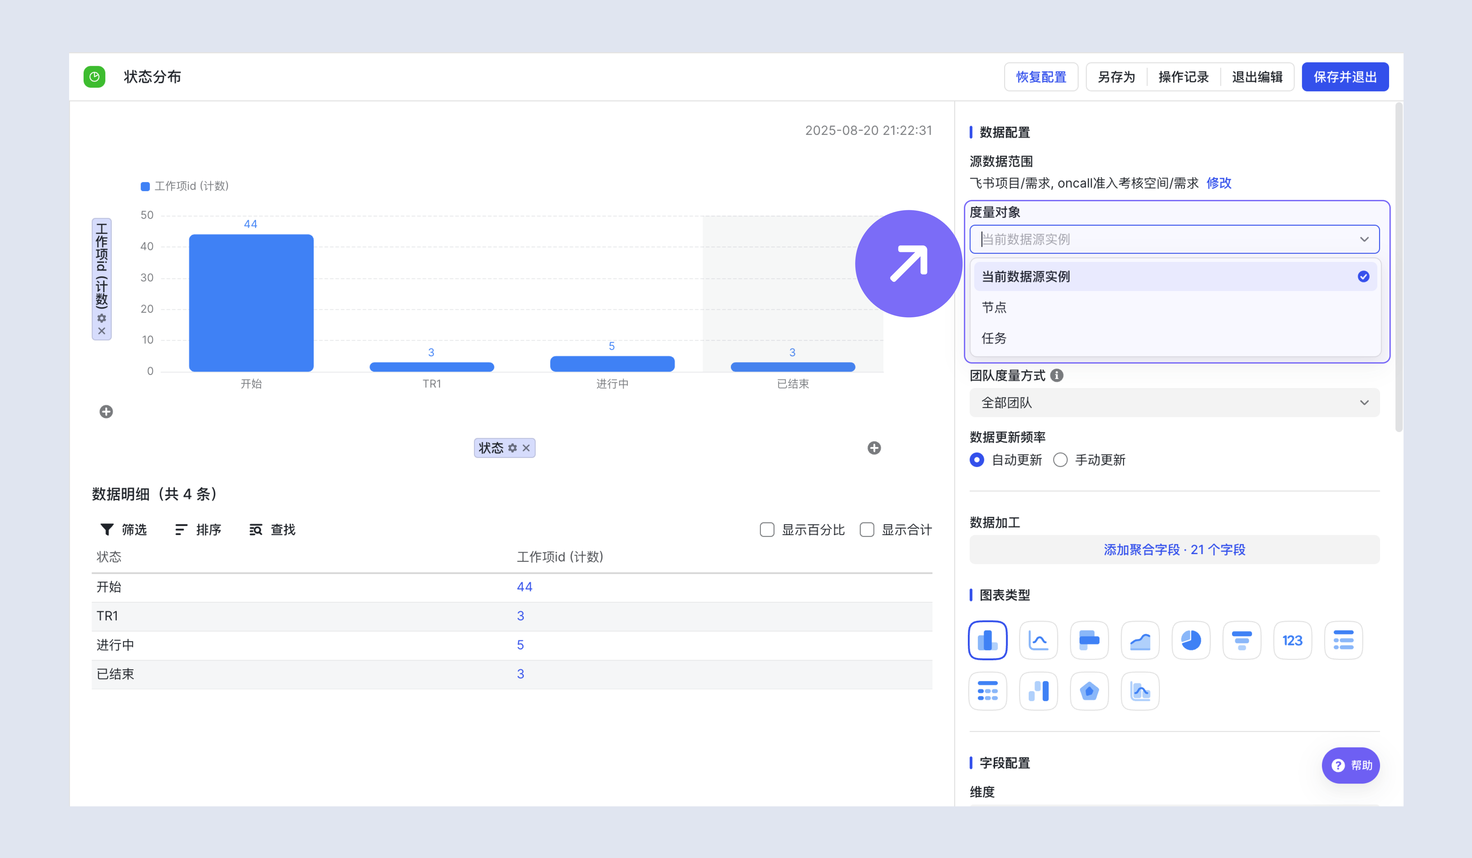Select the waterfall chart type
The width and height of the screenshot is (1472, 858).
pyautogui.click(x=1038, y=691)
